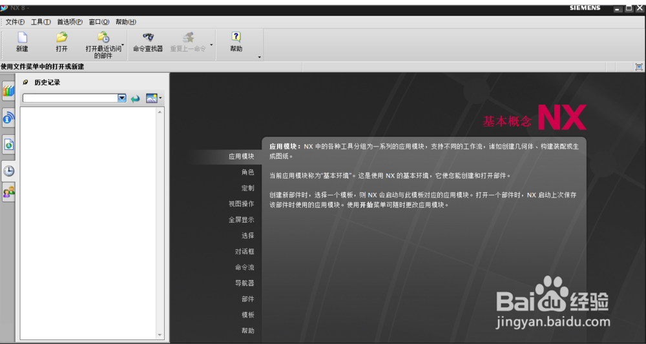Open the 帮助(H) menu
The height and width of the screenshot is (344, 646).
(126, 22)
